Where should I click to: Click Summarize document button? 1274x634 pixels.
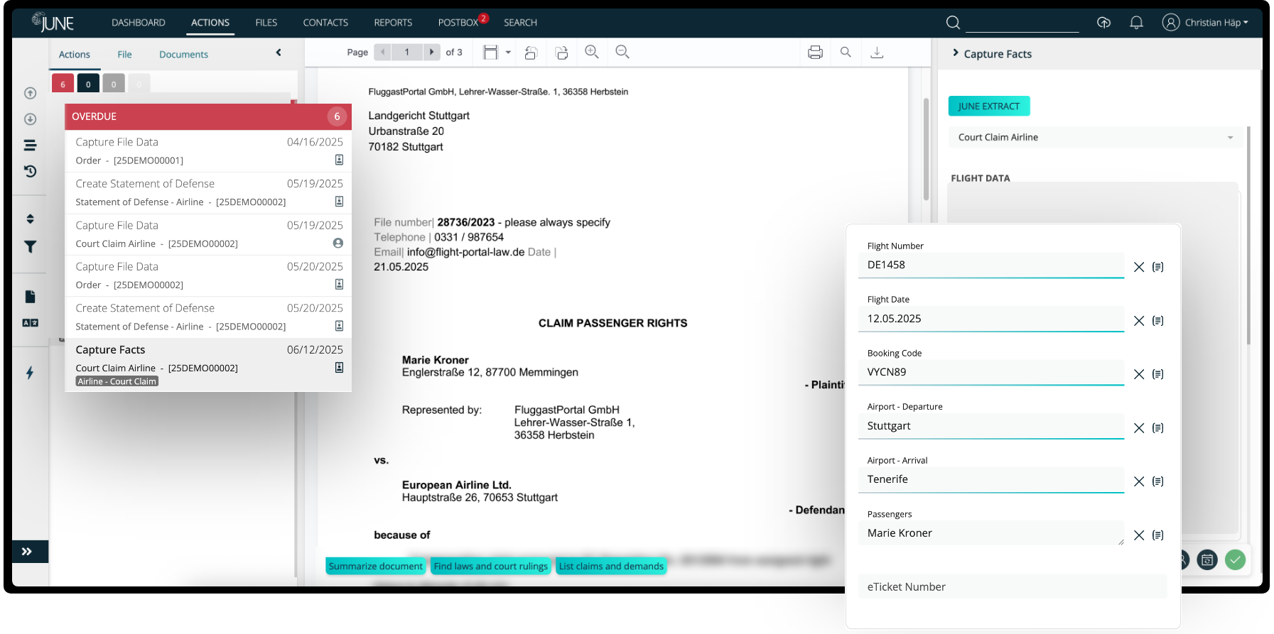pos(375,566)
